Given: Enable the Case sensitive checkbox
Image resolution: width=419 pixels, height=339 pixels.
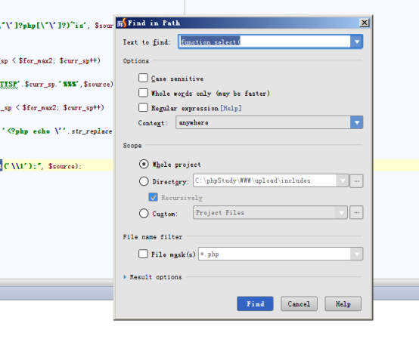Looking at the screenshot, I should coord(143,78).
